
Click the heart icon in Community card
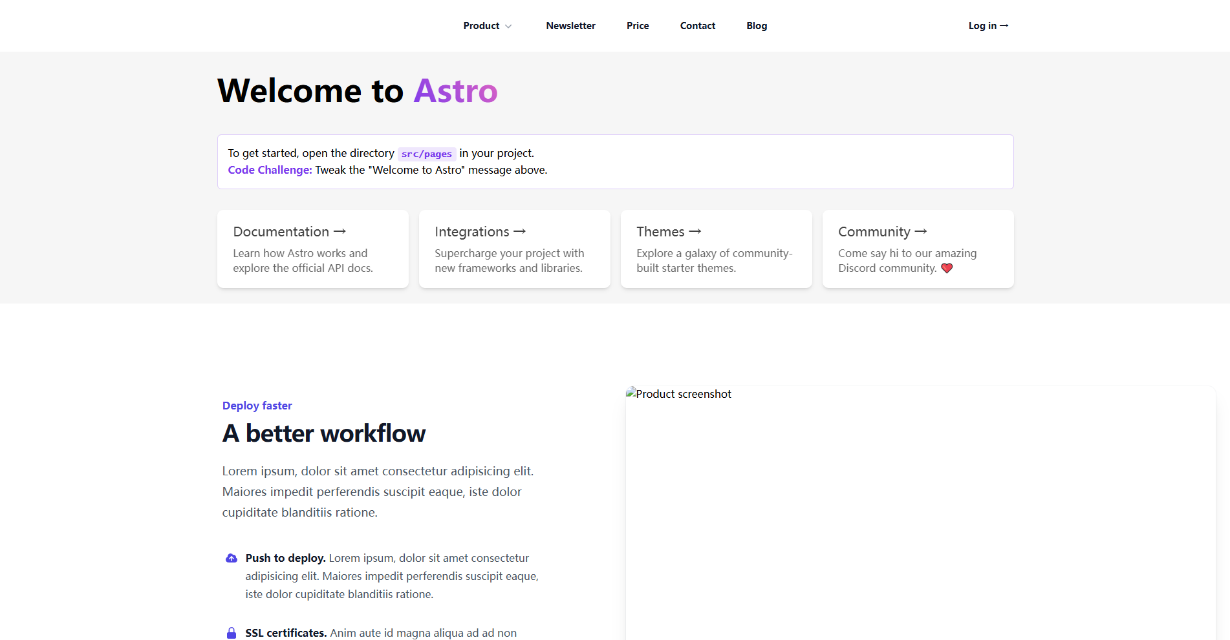pyautogui.click(x=947, y=268)
